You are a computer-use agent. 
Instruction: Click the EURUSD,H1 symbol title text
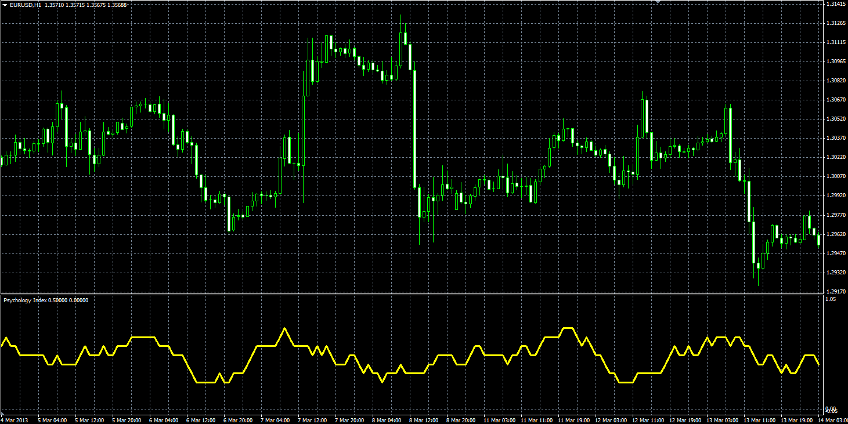(x=26, y=5)
